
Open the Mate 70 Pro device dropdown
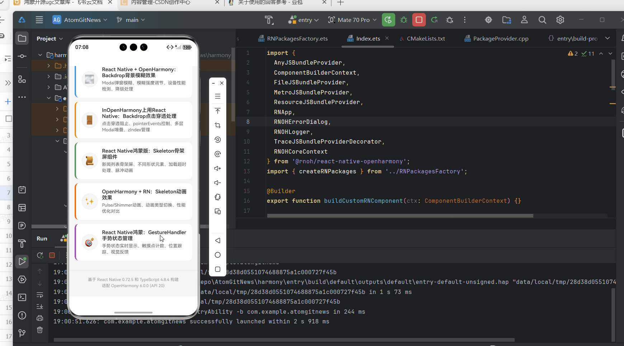pyautogui.click(x=353, y=20)
